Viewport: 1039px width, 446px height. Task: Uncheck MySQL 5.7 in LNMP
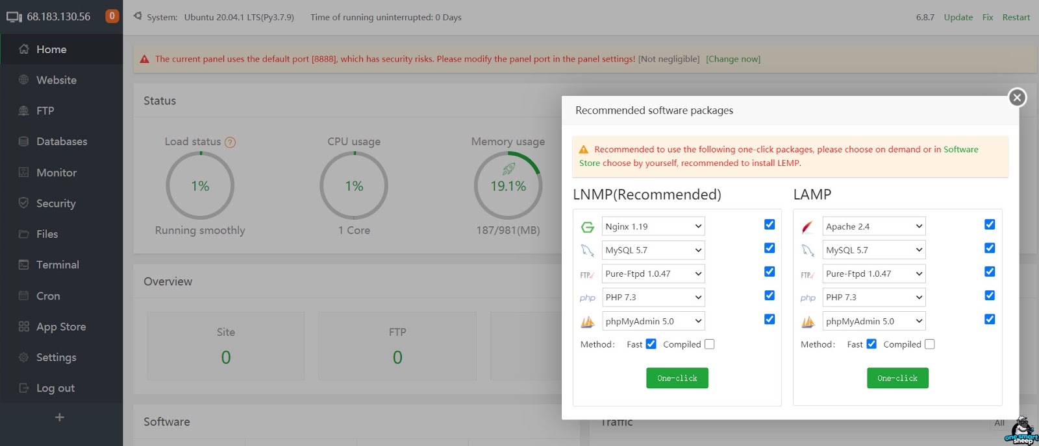[x=770, y=248]
